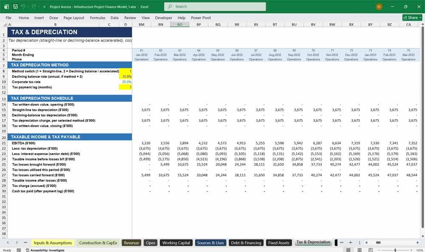This screenshot has height=252, width=425.
Task: Click the Declining balance rate 15.0% cell
Action: pyautogui.click(x=125, y=77)
